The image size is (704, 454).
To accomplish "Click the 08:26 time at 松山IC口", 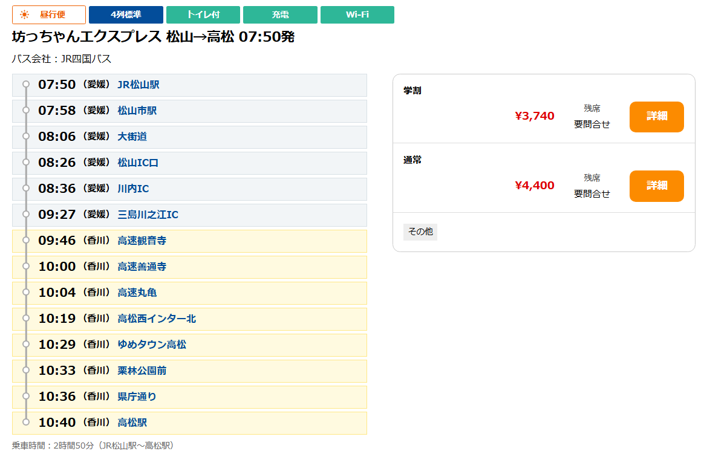I will tap(57, 163).
